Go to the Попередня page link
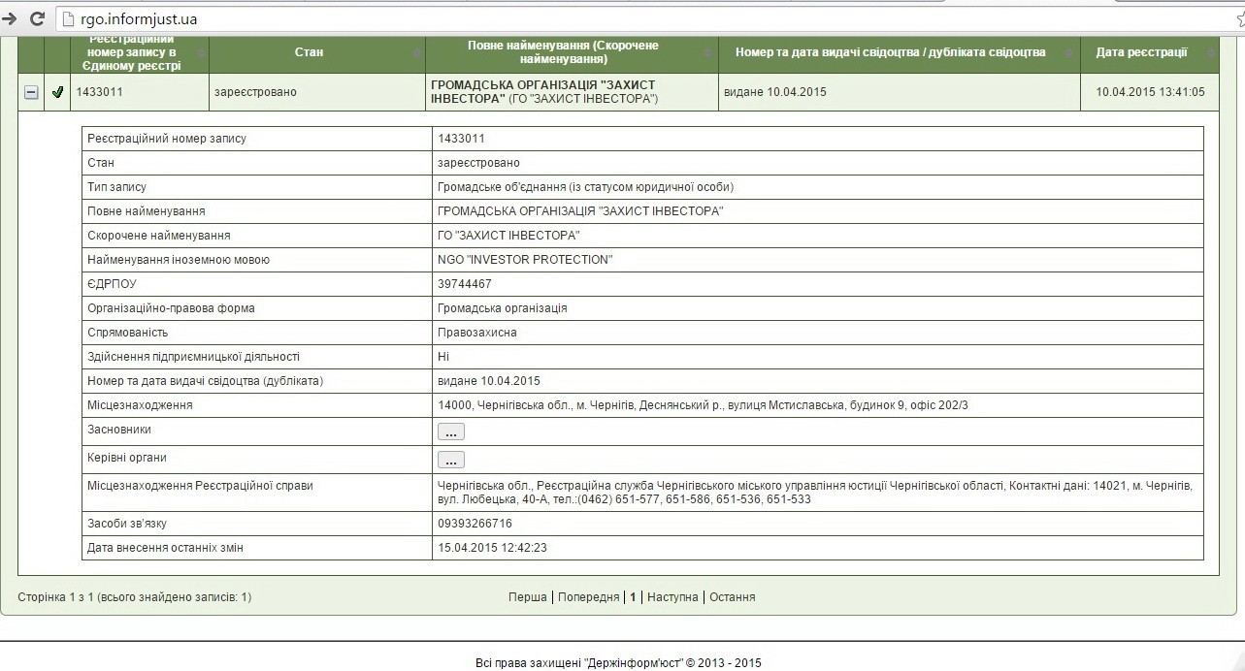Screen dimensions: 1245x671 (588, 597)
